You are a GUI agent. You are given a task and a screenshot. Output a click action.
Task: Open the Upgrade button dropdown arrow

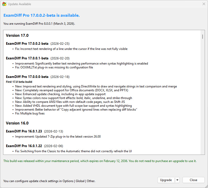click(x=177, y=180)
